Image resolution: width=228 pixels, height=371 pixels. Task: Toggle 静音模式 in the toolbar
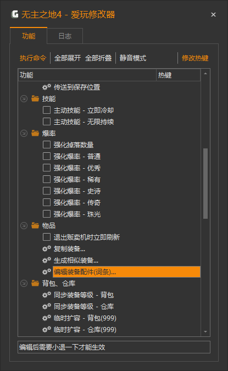tap(133, 58)
